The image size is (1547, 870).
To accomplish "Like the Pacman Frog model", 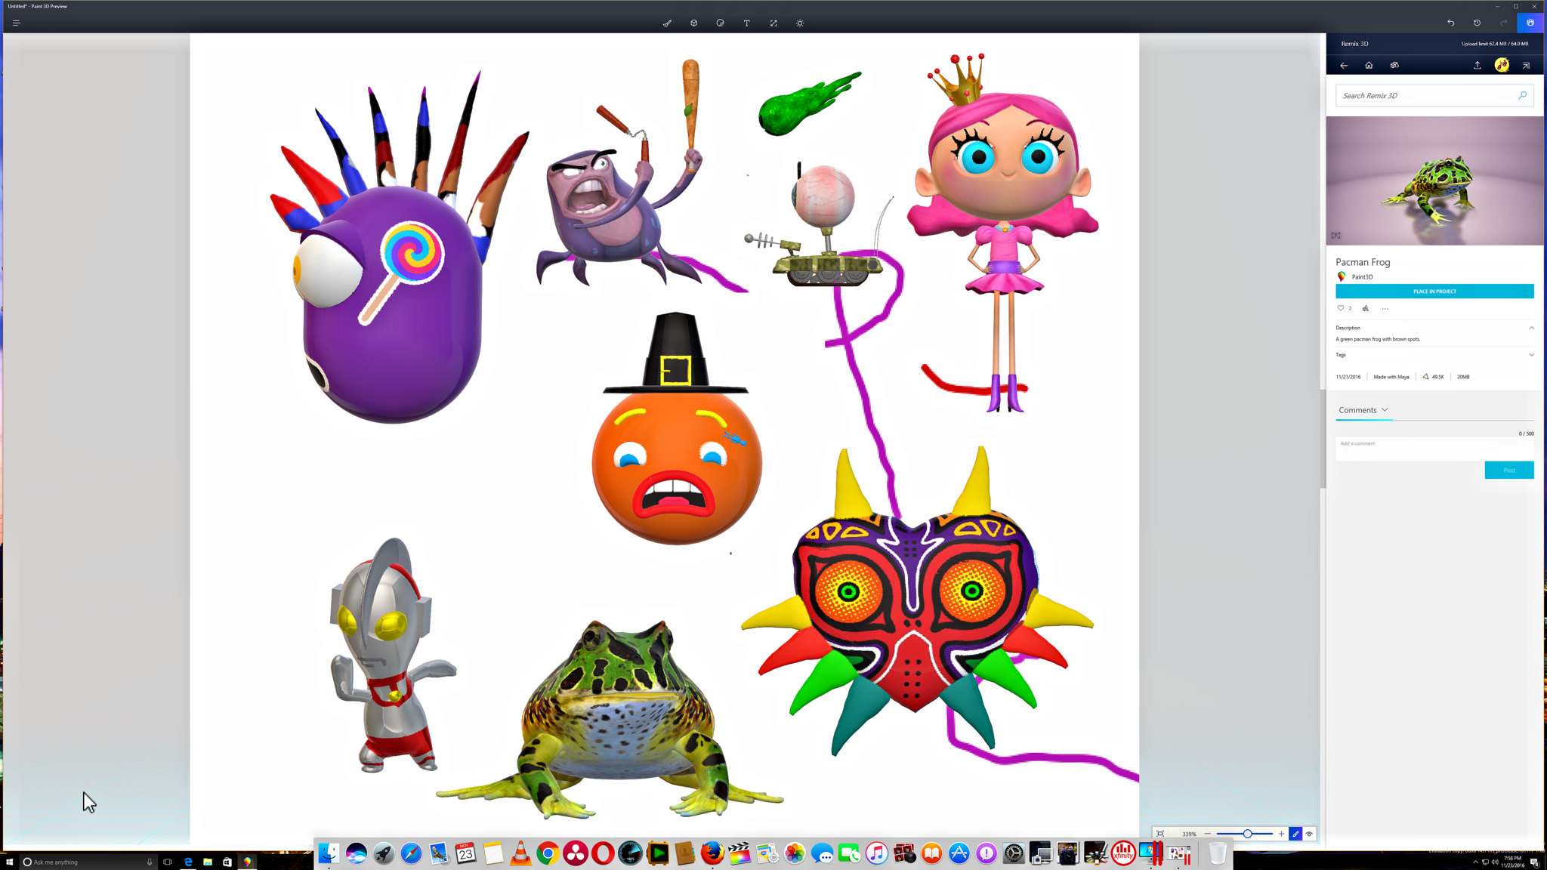I will (1341, 308).
